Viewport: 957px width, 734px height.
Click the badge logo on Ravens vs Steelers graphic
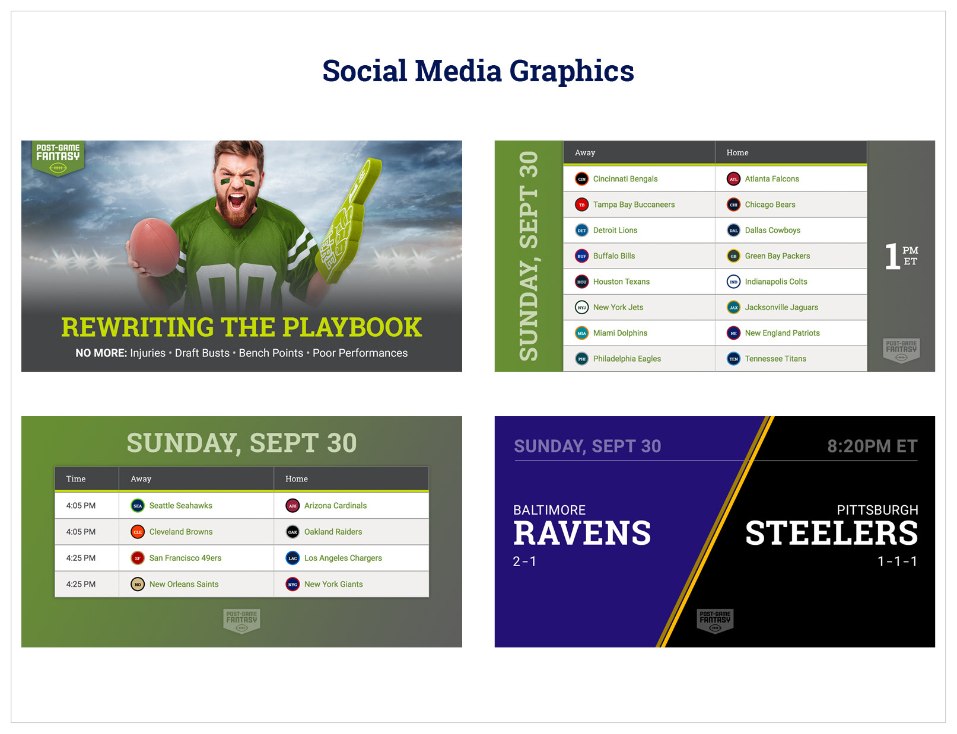715,621
